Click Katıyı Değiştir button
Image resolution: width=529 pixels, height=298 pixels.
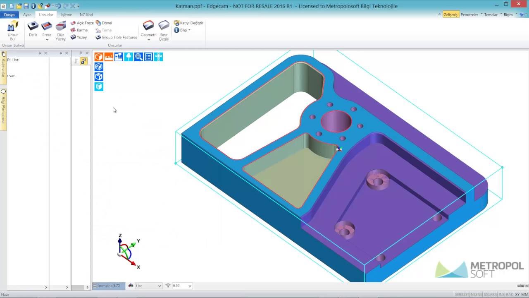188,23
